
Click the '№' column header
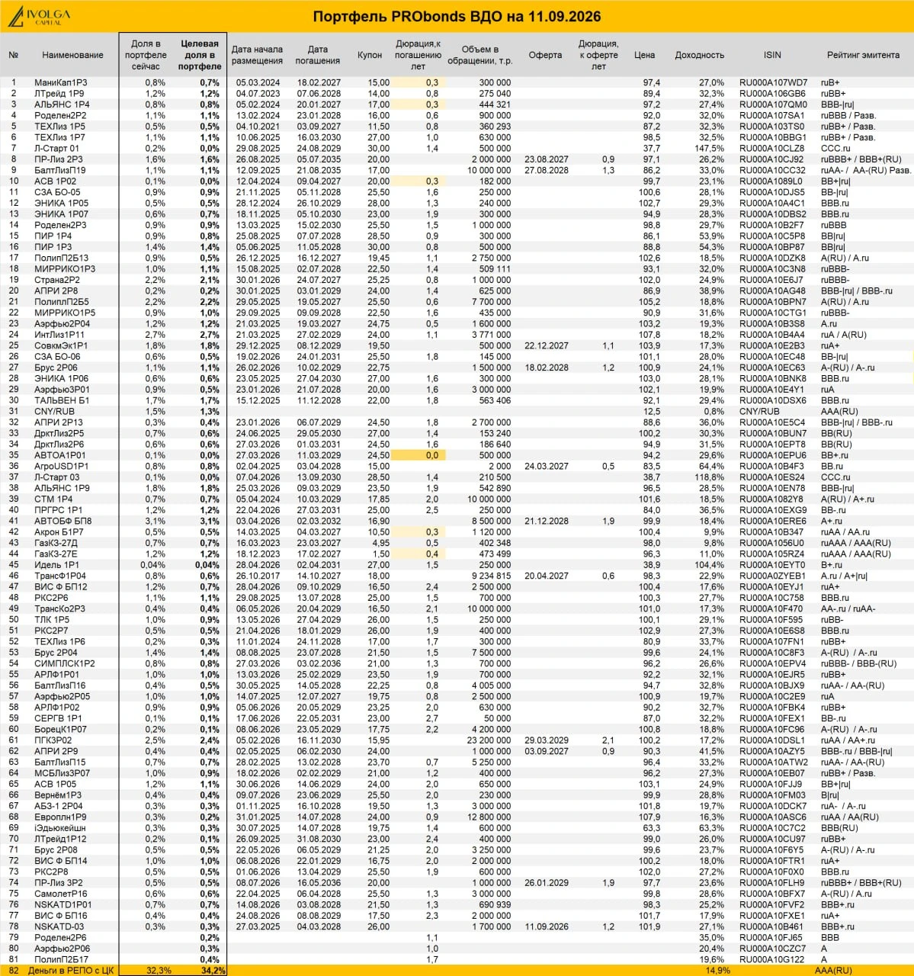[x=14, y=55]
